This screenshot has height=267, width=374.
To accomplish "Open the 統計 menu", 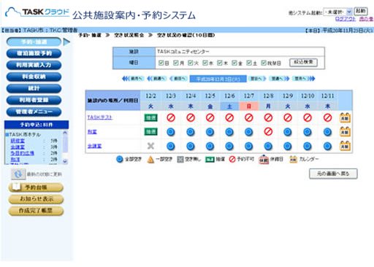I will (x=34, y=88).
